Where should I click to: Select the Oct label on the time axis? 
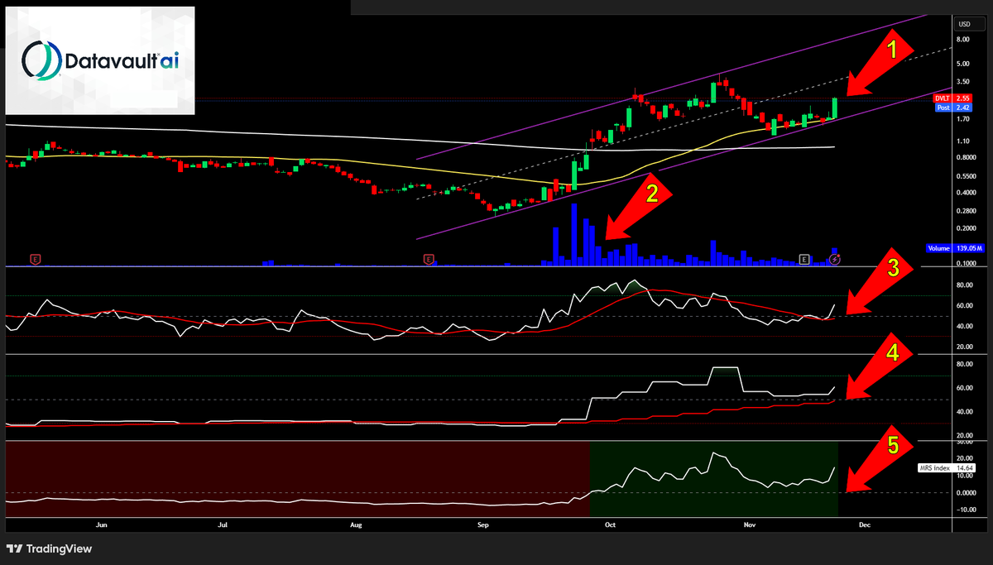click(x=610, y=524)
